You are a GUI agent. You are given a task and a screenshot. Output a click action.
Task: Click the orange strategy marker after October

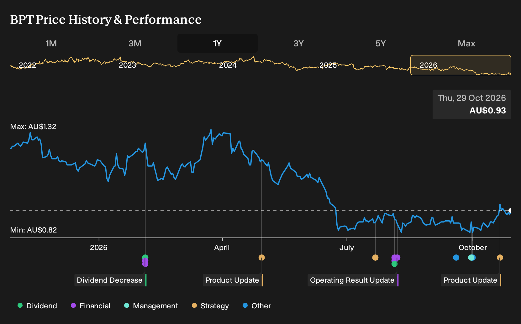(x=500, y=258)
